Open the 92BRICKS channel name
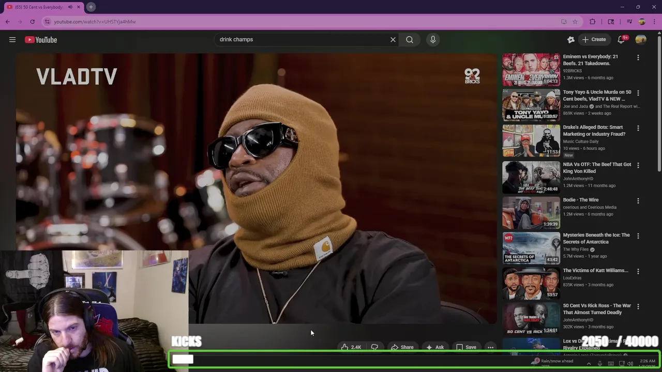Image resolution: width=662 pixels, height=372 pixels. coord(573,71)
